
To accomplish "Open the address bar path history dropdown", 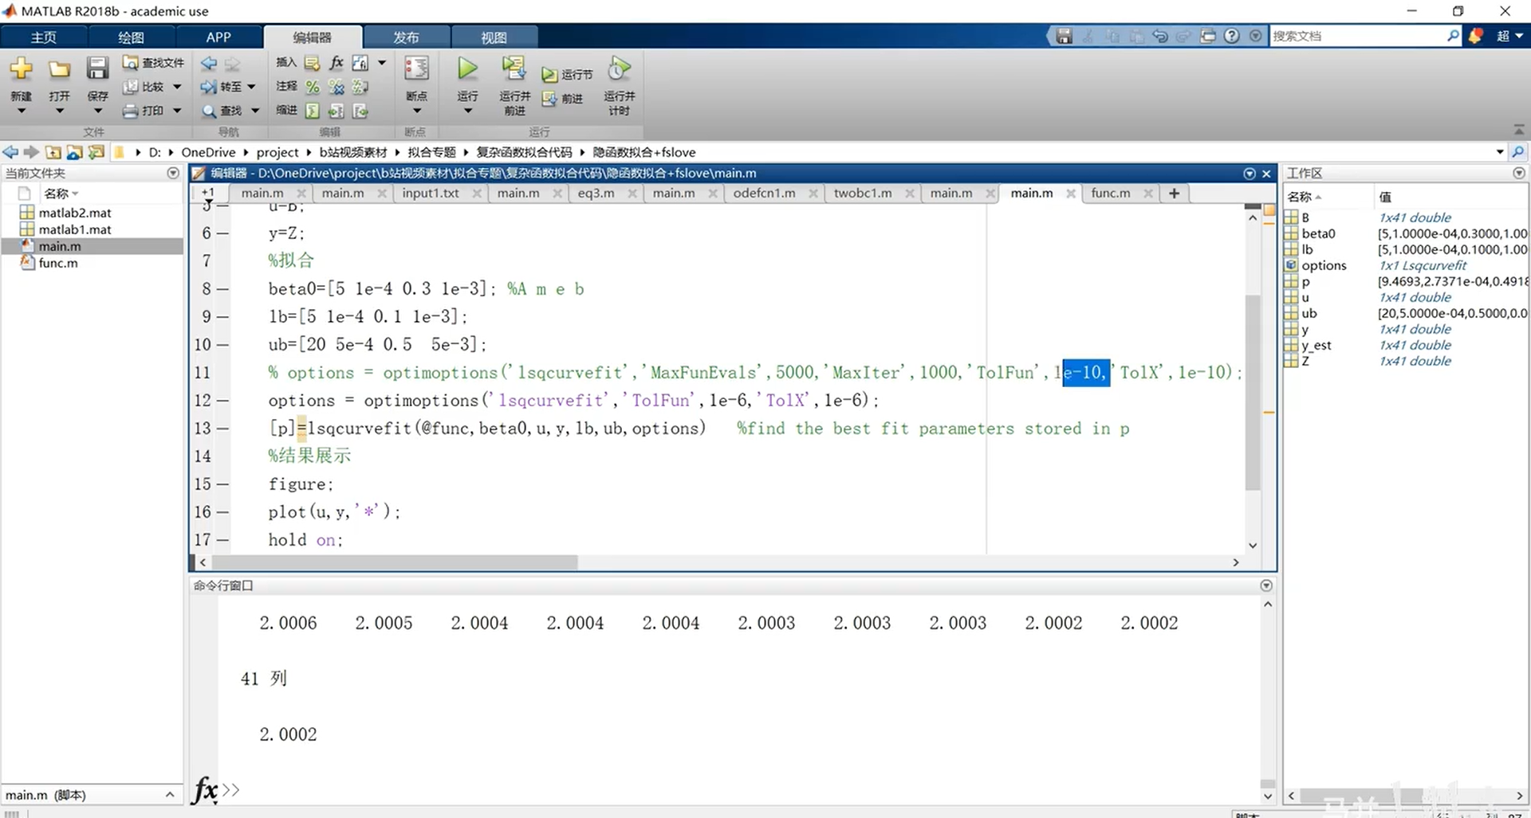I will (1500, 152).
